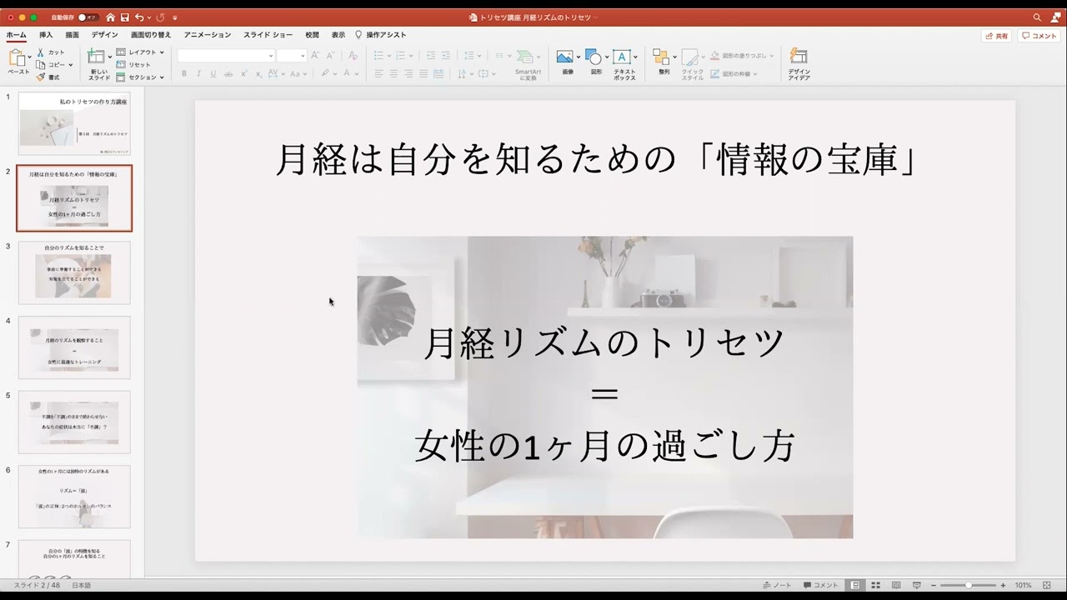Open the Animations (アニメーション) tab
1067x600 pixels.
(208, 35)
